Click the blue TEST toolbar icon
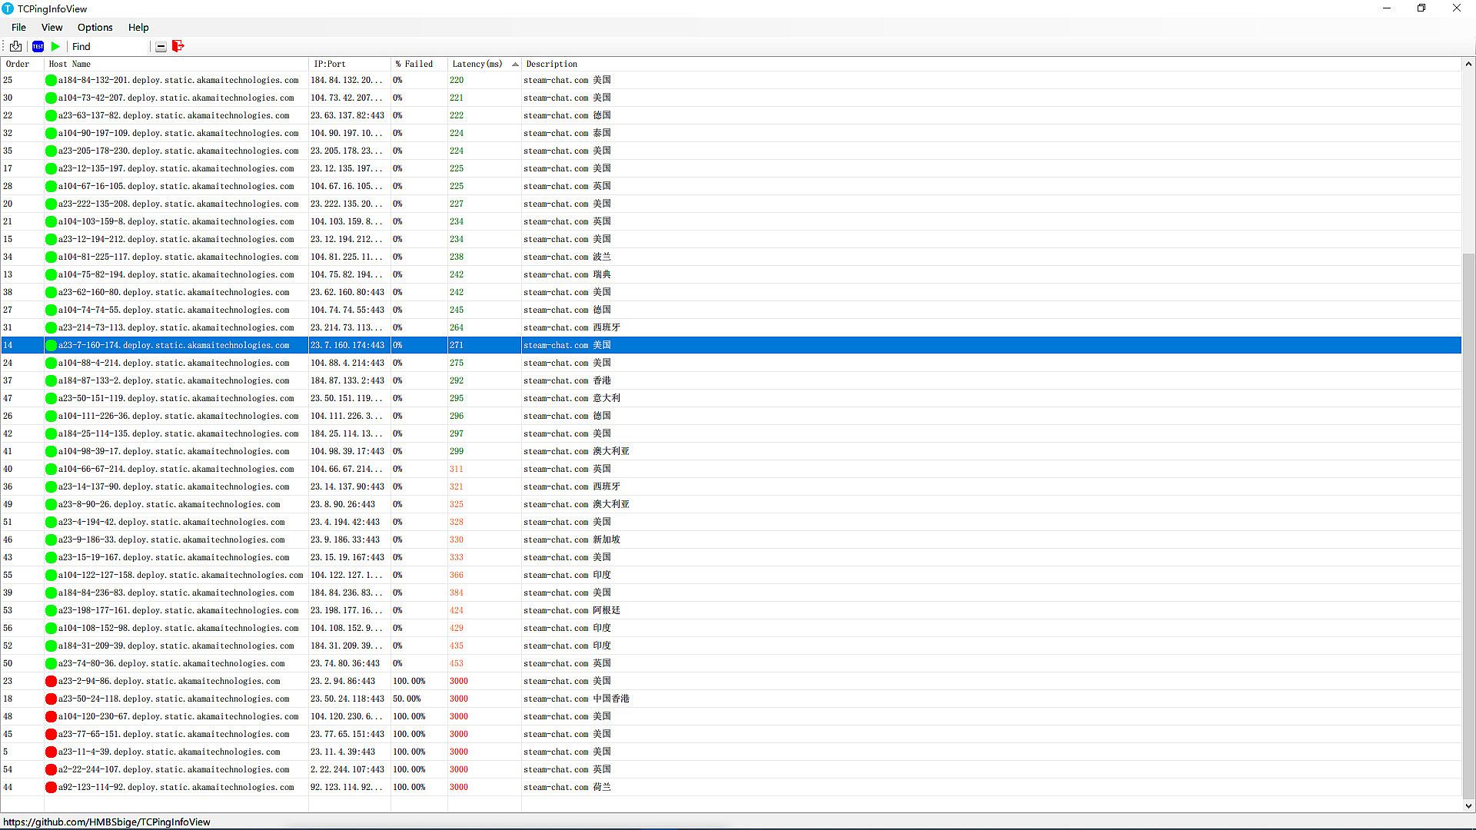1476x830 pixels. [x=38, y=46]
